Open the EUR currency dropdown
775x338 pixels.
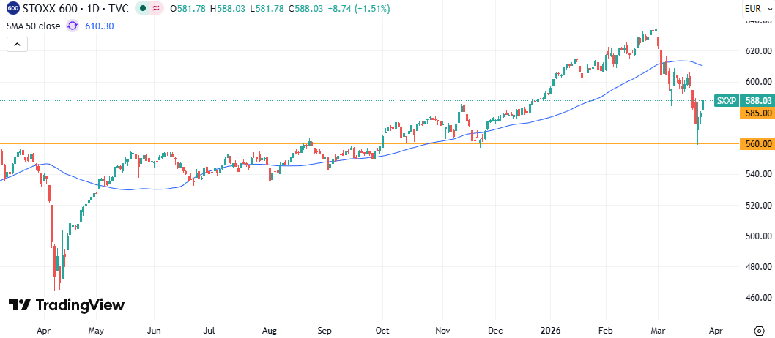coord(756,8)
